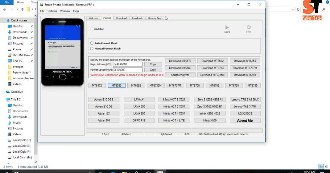330x173 pixels.
Task: Switch to the Download tab
Action: tap(121, 18)
